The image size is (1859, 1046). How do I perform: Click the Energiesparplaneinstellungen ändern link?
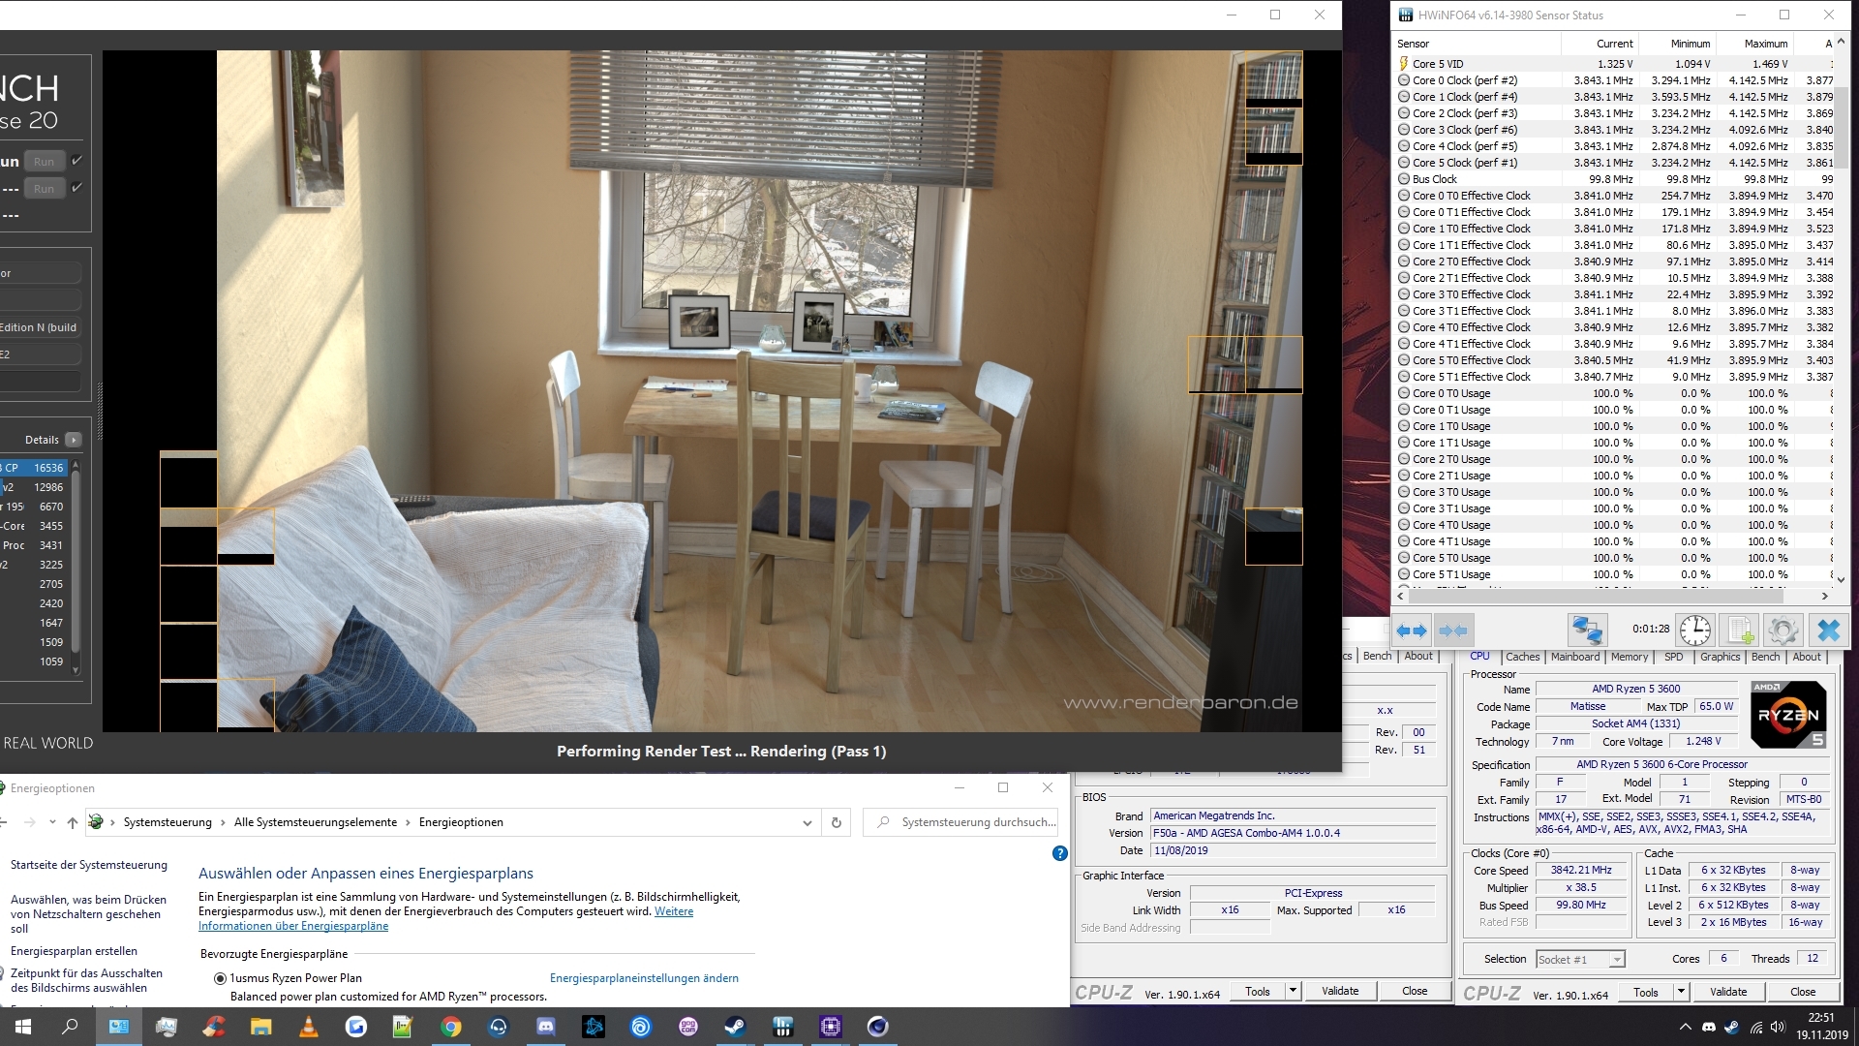[x=644, y=978]
